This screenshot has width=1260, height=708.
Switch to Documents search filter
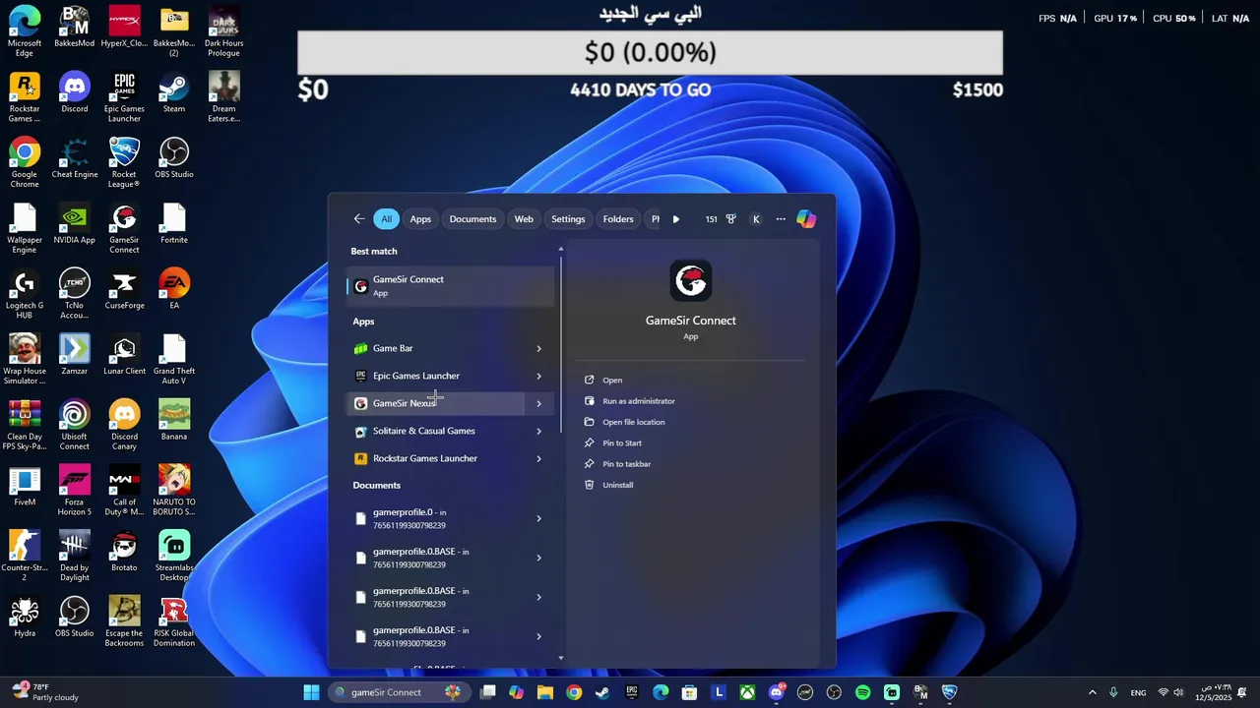click(472, 219)
